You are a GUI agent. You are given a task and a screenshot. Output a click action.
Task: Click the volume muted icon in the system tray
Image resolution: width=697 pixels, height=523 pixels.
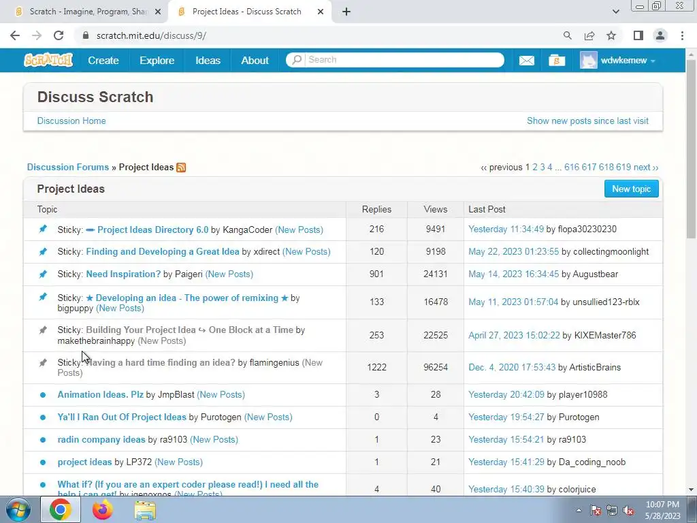pyautogui.click(x=628, y=511)
